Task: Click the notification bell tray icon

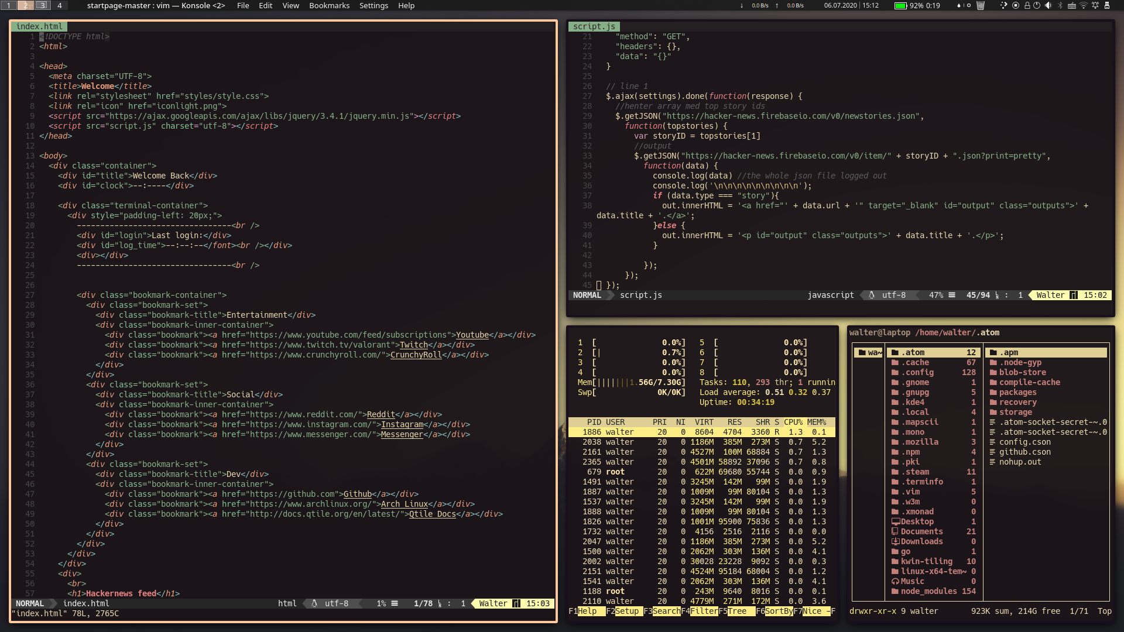Action: [1095, 5]
